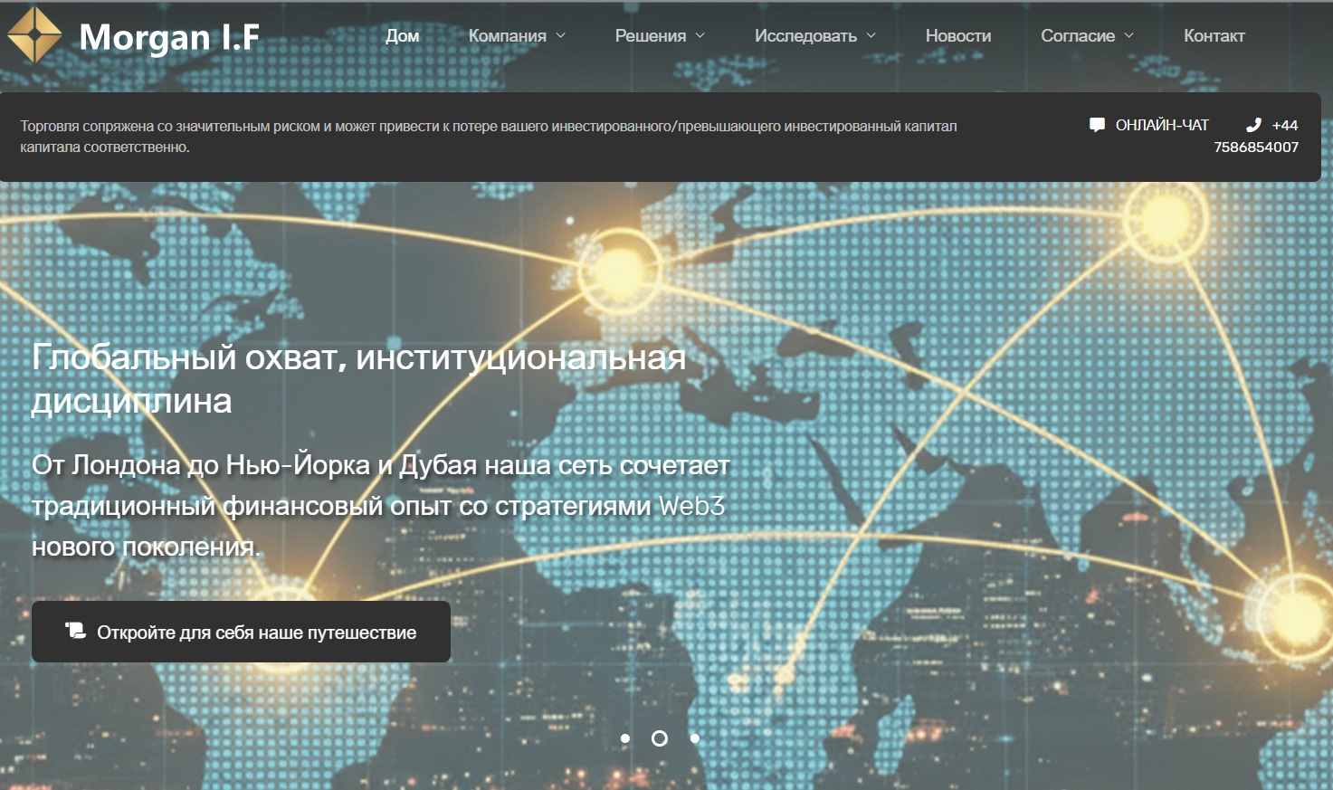The image size is (1333, 790).
Task: Click the phone handset icon next to the number
Action: pyautogui.click(x=1255, y=124)
